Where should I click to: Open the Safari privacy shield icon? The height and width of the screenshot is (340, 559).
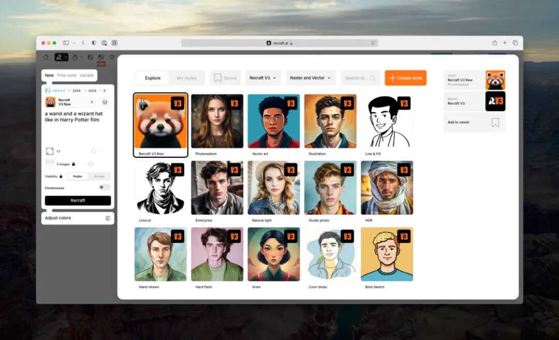[94, 43]
